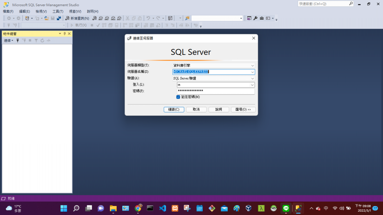Click the Open File folder icon in toolbar
The image size is (383, 215).
(46, 18)
